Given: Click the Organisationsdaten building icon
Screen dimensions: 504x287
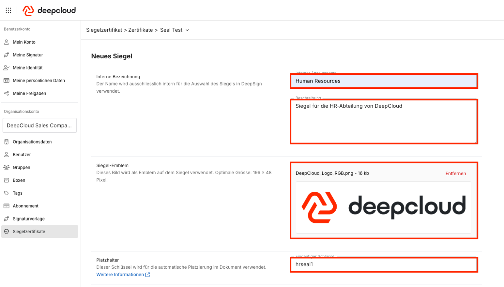Looking at the screenshot, I should (6, 142).
